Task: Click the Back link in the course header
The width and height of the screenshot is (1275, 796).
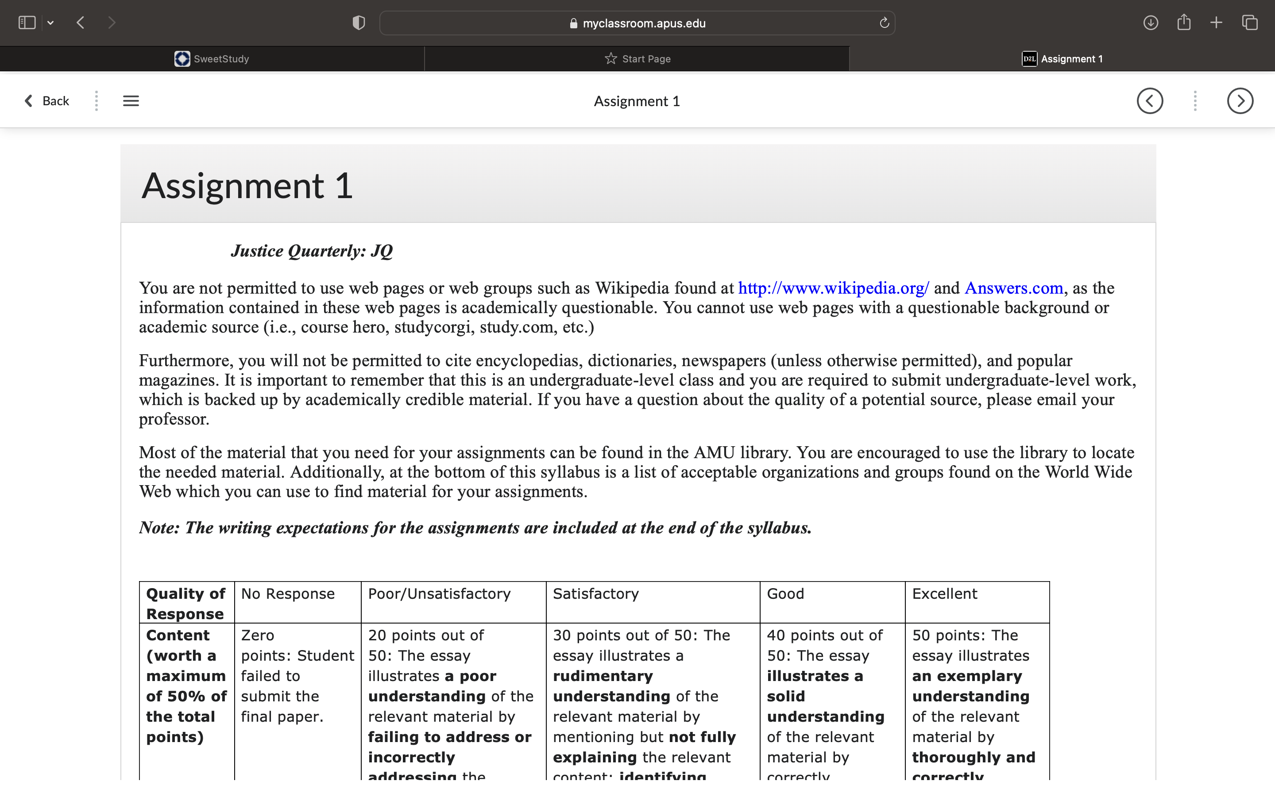Action: coord(47,100)
